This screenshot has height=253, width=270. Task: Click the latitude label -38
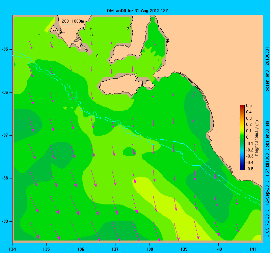tap(5, 178)
